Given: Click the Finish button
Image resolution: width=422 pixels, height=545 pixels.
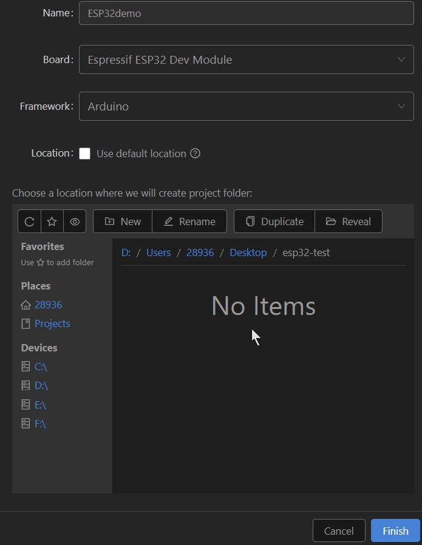Looking at the screenshot, I should coord(395,531).
